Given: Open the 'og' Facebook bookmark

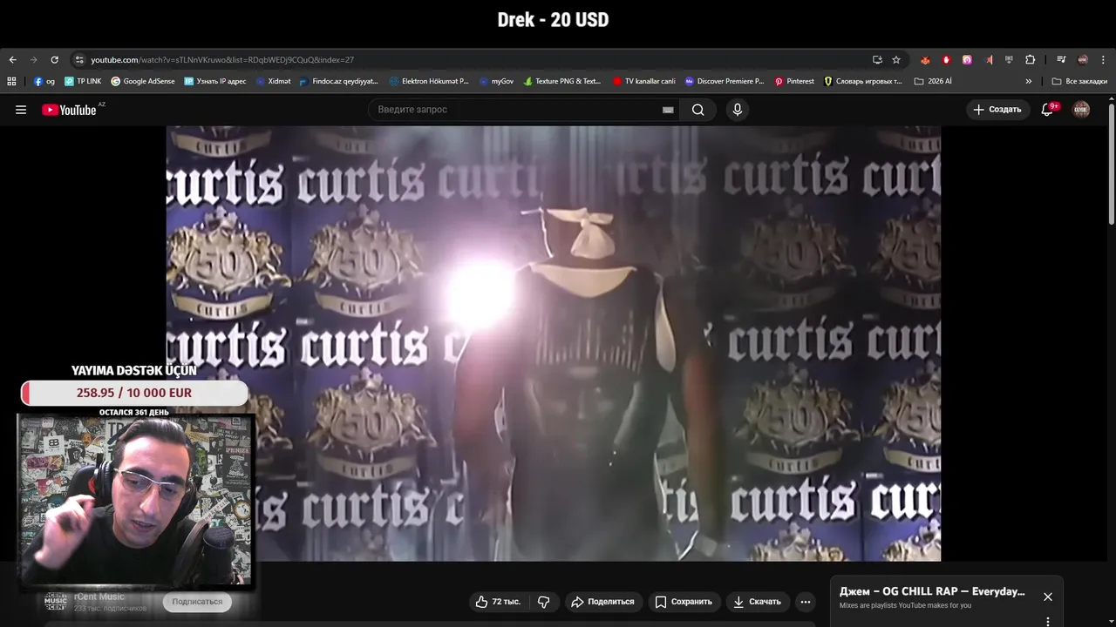Looking at the screenshot, I should 44,81.
